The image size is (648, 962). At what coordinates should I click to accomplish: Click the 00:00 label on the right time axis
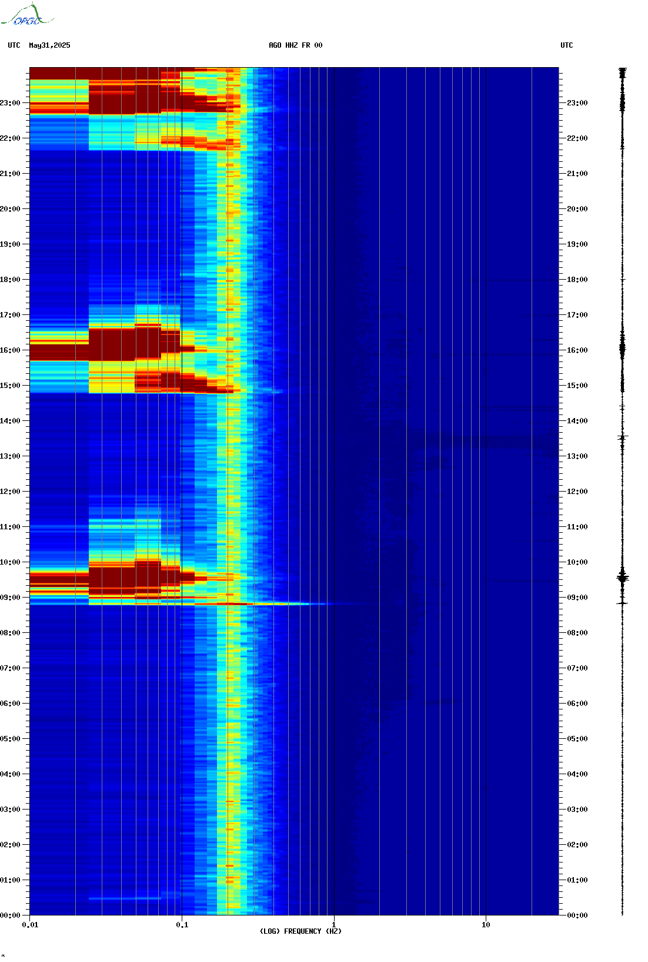[577, 915]
